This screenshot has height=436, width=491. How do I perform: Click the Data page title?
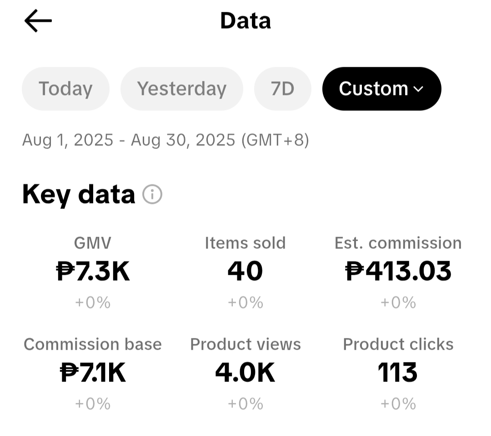click(245, 20)
